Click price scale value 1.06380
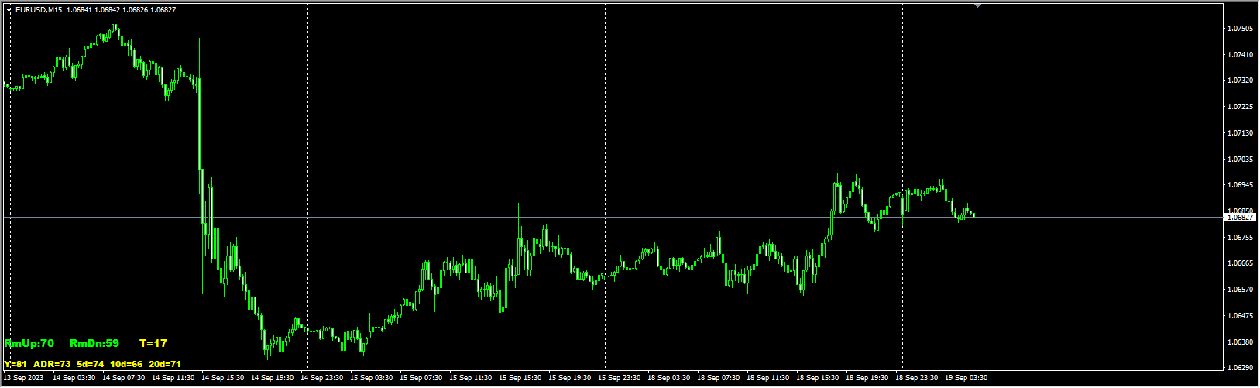The image size is (1260, 388). 1241,342
